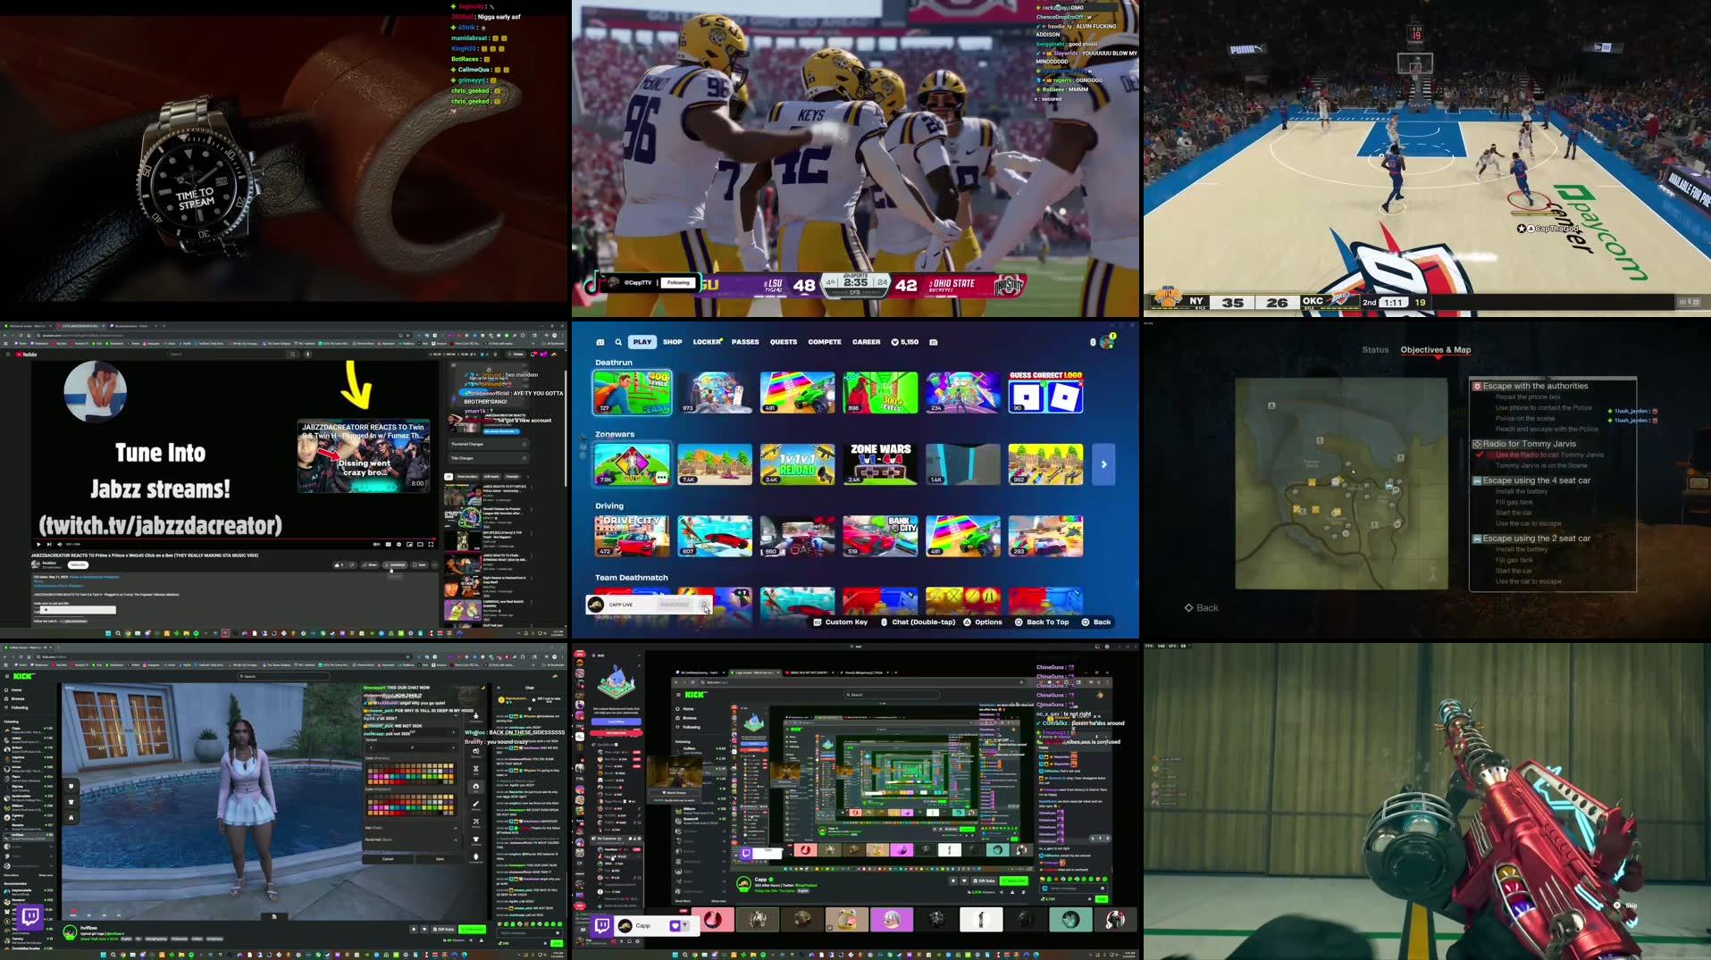1711x960 pixels.
Task: Dislike the YouTube video with thumbs down
Action: [x=351, y=564]
